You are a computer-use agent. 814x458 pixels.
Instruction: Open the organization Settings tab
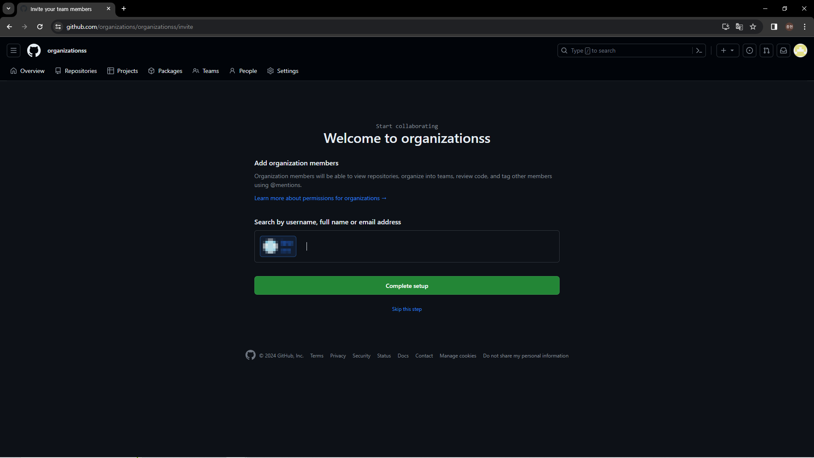click(283, 71)
